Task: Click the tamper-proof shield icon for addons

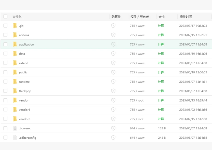Action: (113, 35)
